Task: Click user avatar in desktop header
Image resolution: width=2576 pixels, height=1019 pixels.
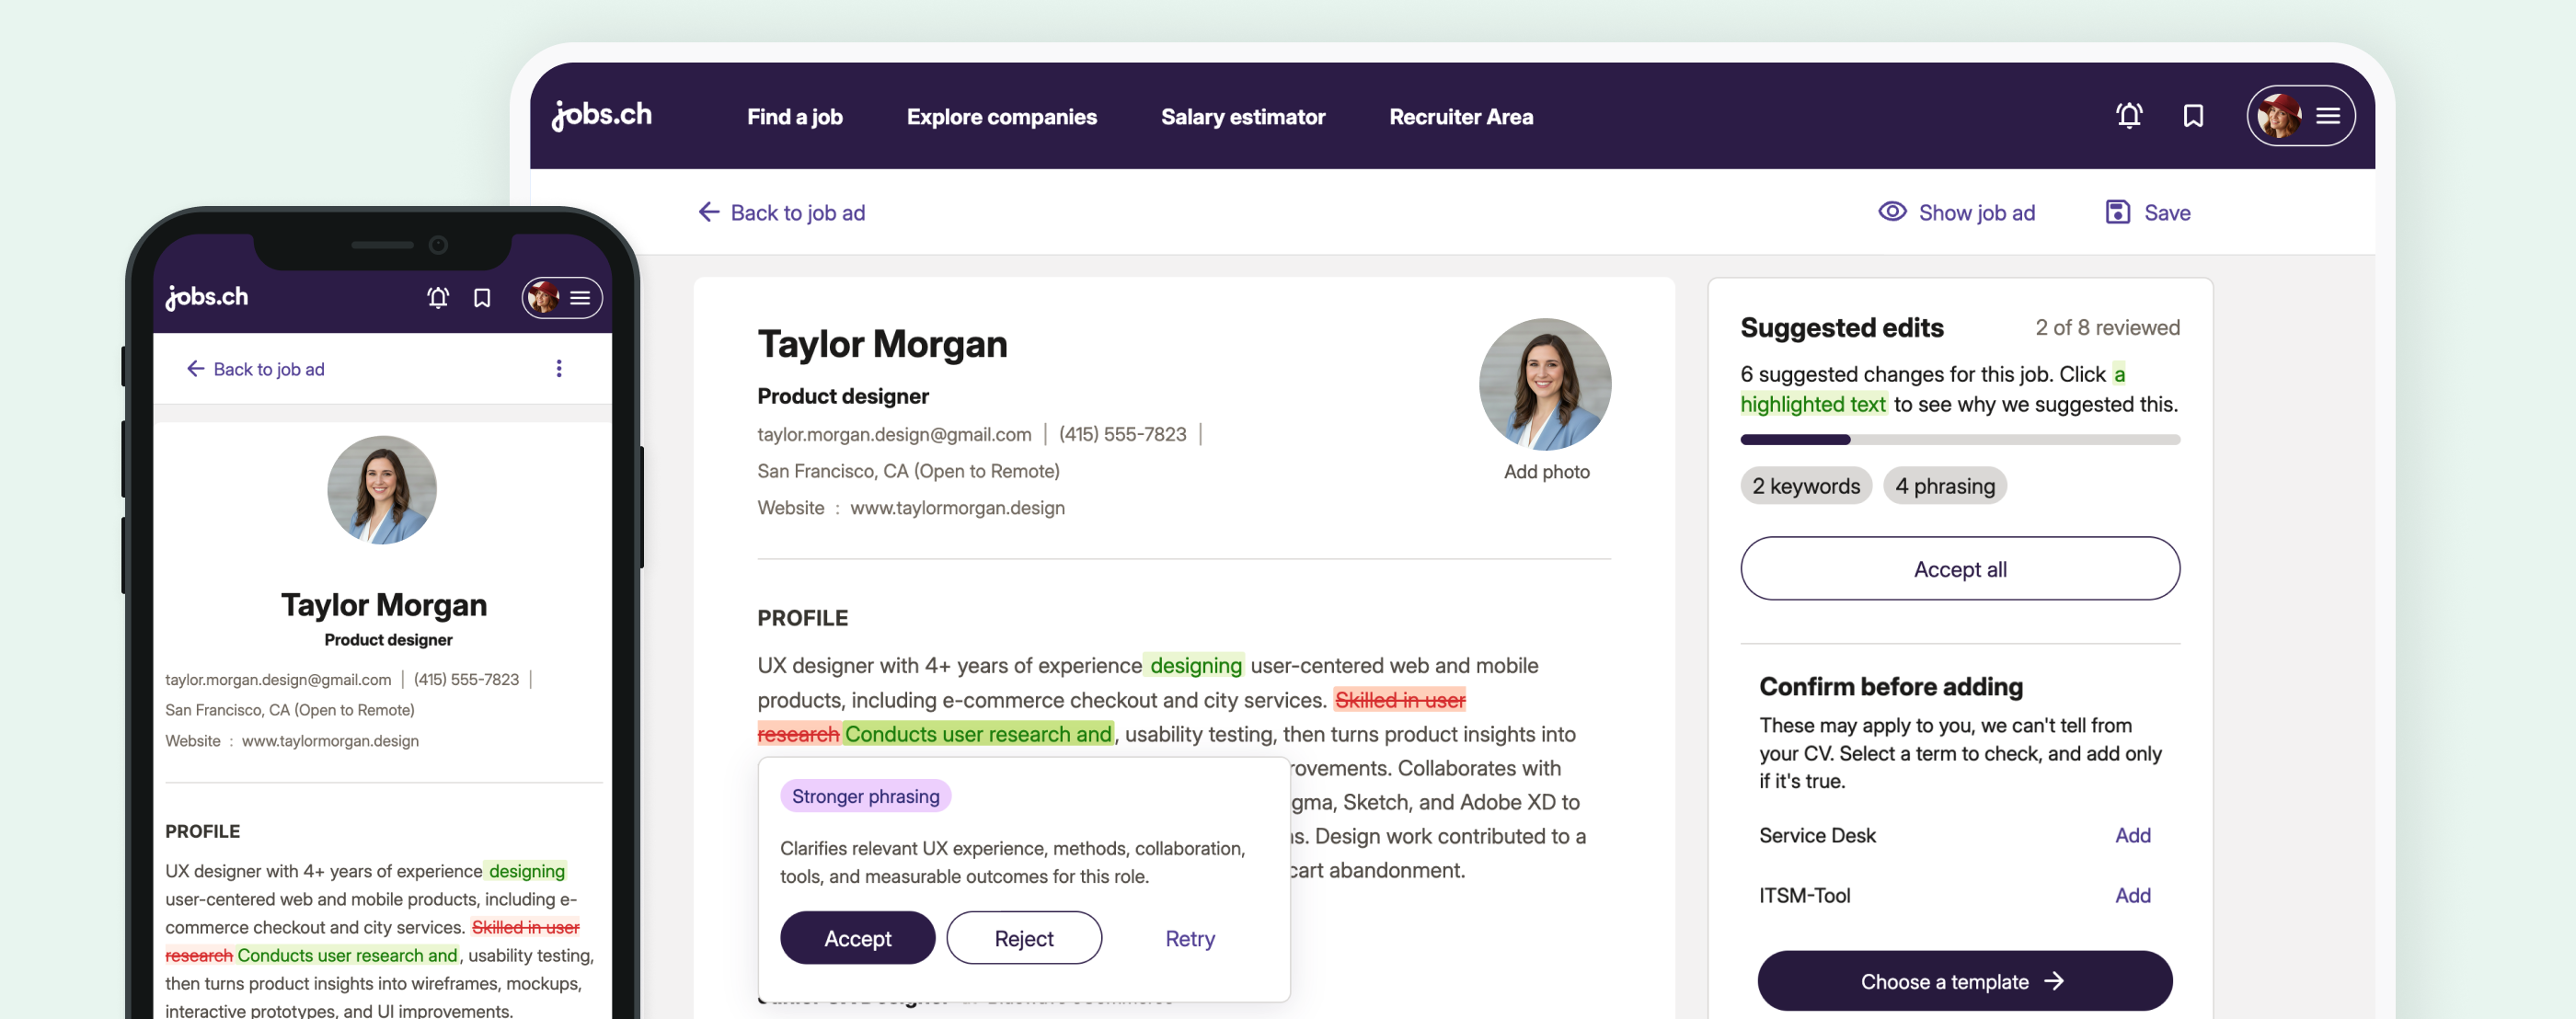Action: pos(2279,116)
